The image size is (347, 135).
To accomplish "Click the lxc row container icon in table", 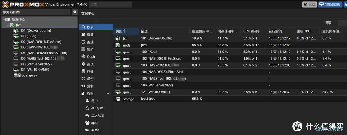I will pyautogui.click(x=118, y=38).
